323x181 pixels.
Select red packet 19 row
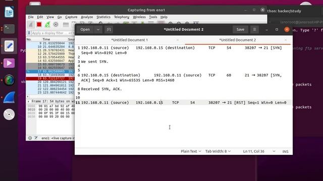point(50,78)
